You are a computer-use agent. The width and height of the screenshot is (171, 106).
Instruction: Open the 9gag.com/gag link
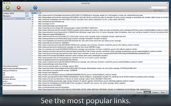click(52, 34)
